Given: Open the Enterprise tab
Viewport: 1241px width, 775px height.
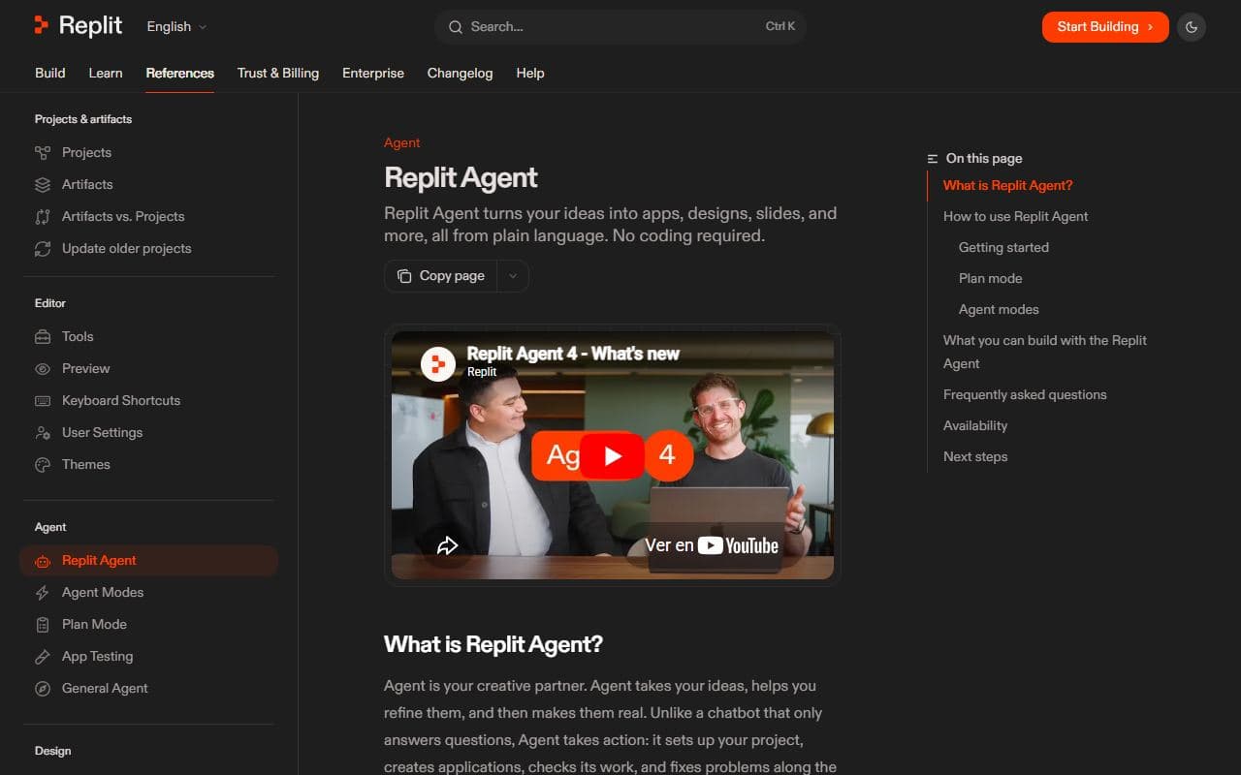Looking at the screenshot, I should (373, 73).
